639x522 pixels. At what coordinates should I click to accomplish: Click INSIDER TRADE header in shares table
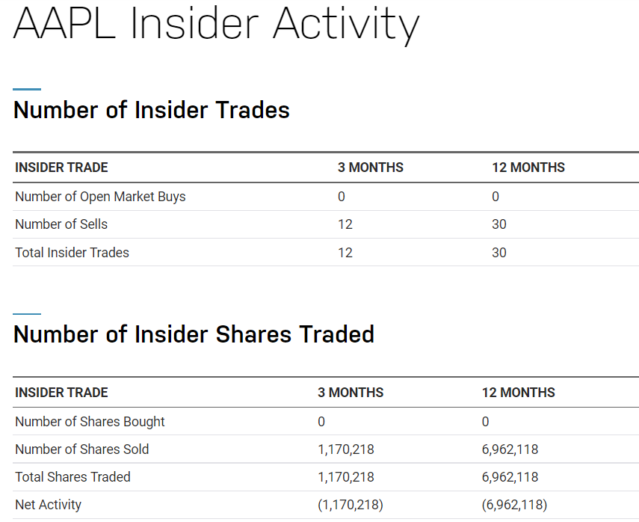61,393
